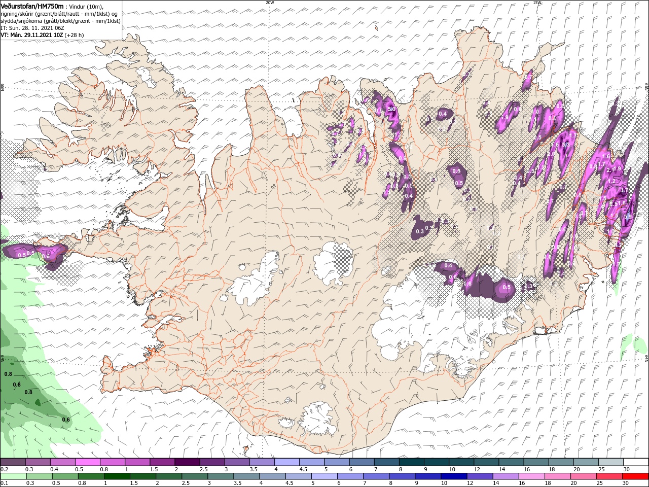
Task: Click the darkest purple 2 mm snow legend swatch
Action: click(187, 462)
